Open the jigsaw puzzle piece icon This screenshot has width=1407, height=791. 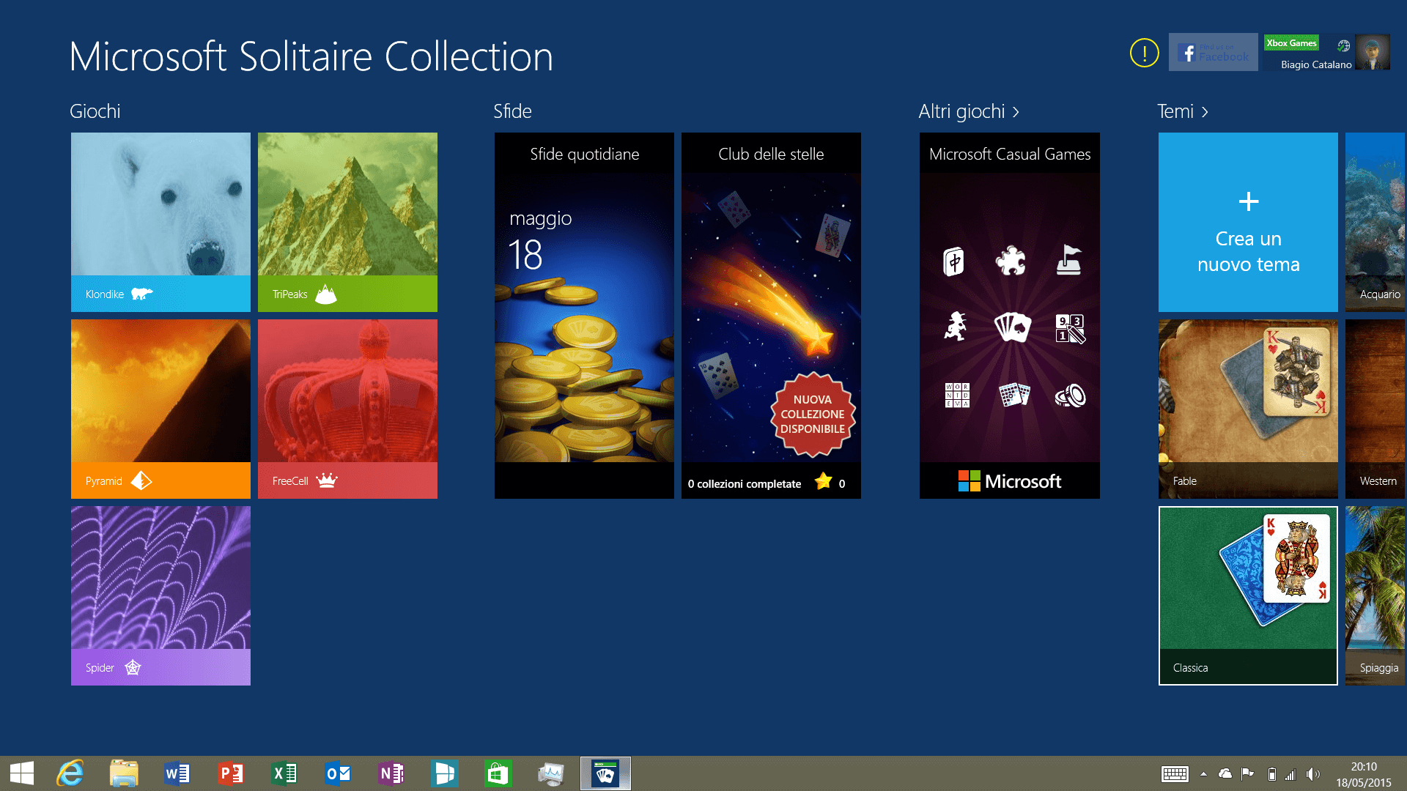1011,261
